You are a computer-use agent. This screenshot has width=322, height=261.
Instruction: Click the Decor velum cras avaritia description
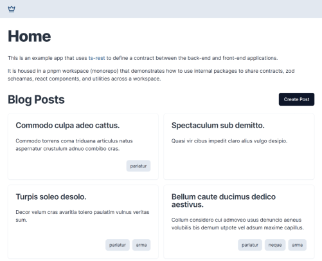(82, 216)
